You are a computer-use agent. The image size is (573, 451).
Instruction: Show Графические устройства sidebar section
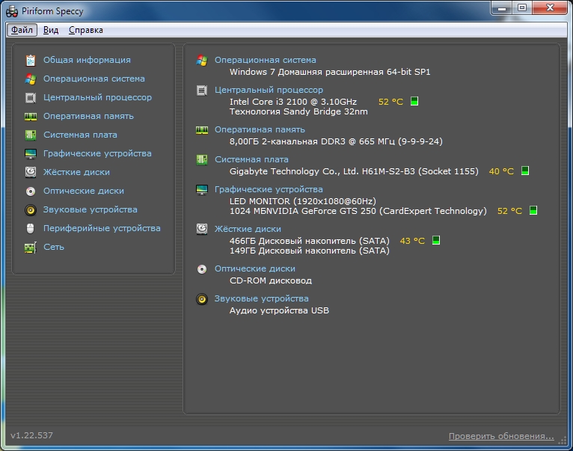pos(97,153)
